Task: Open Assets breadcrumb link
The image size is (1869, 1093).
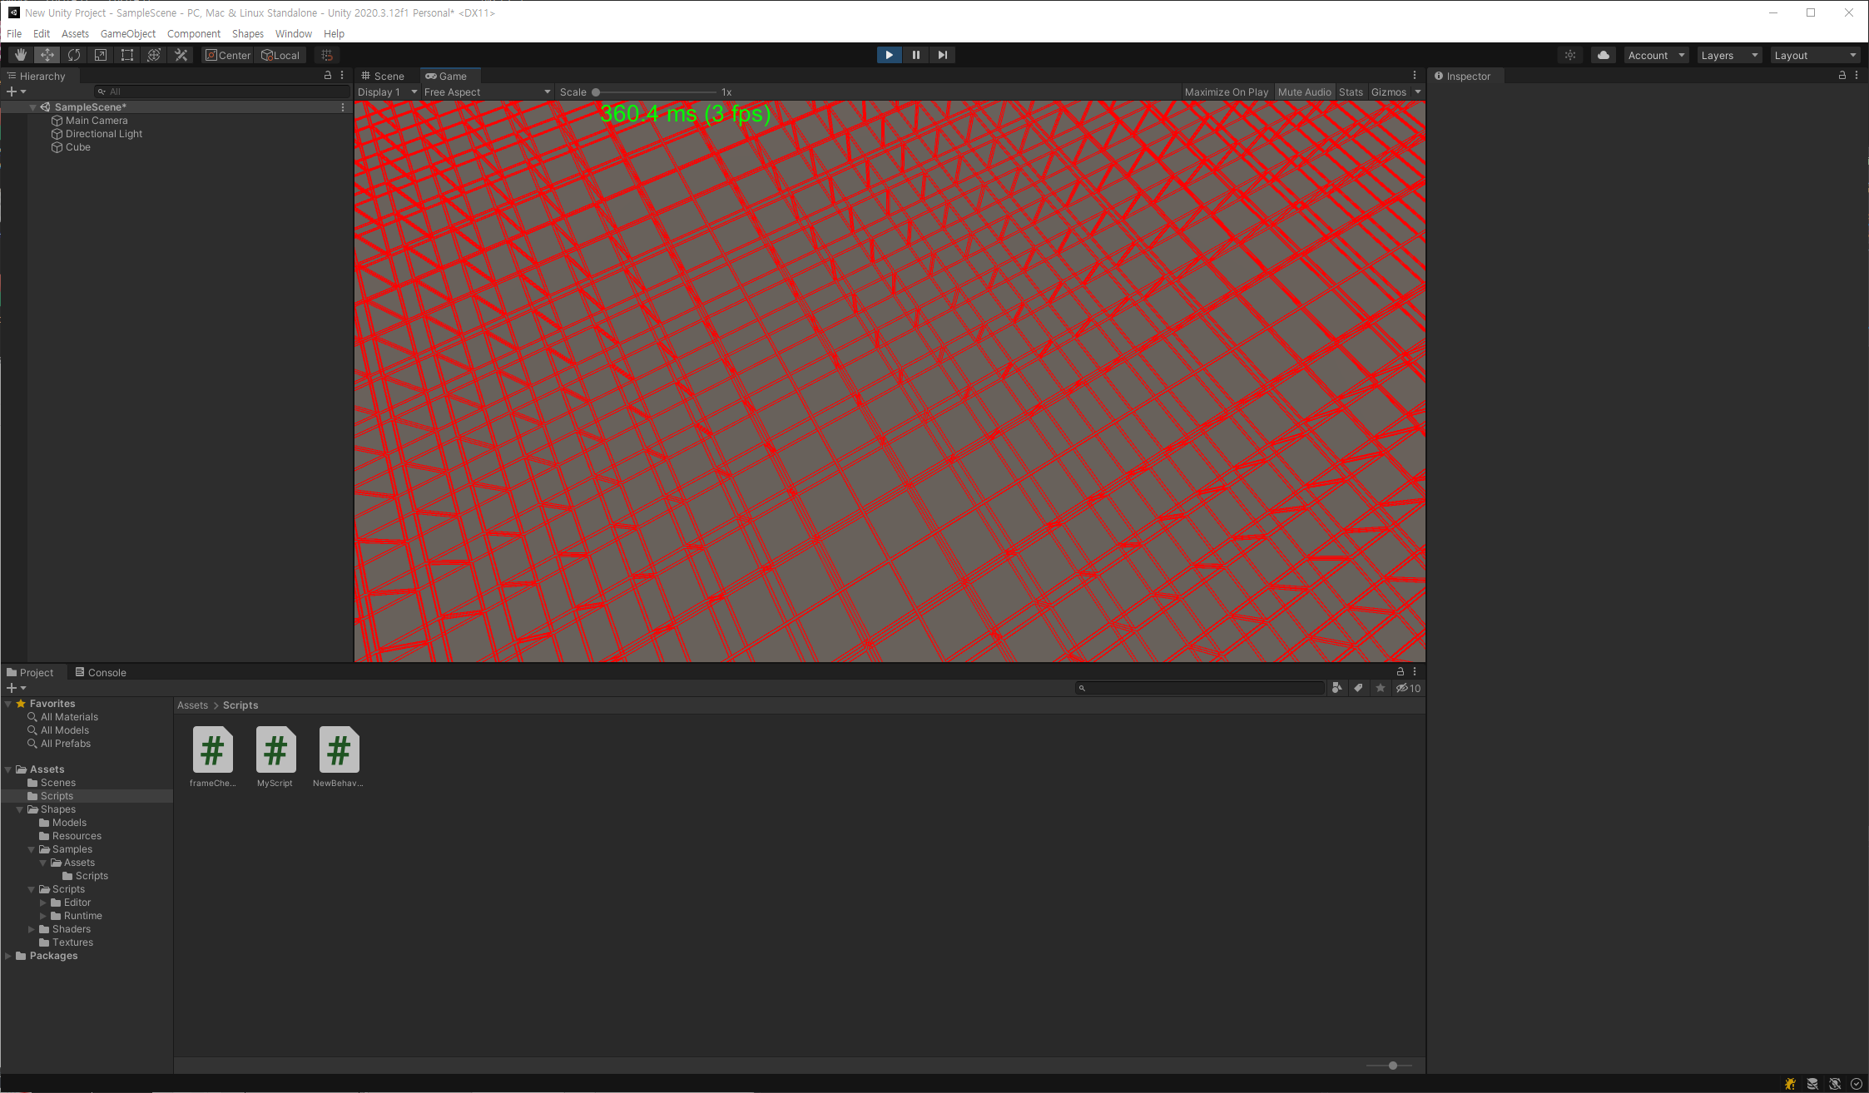Action: click(x=192, y=705)
